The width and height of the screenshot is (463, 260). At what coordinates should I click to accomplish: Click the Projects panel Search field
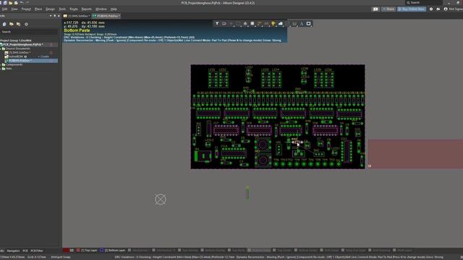tap(29, 32)
